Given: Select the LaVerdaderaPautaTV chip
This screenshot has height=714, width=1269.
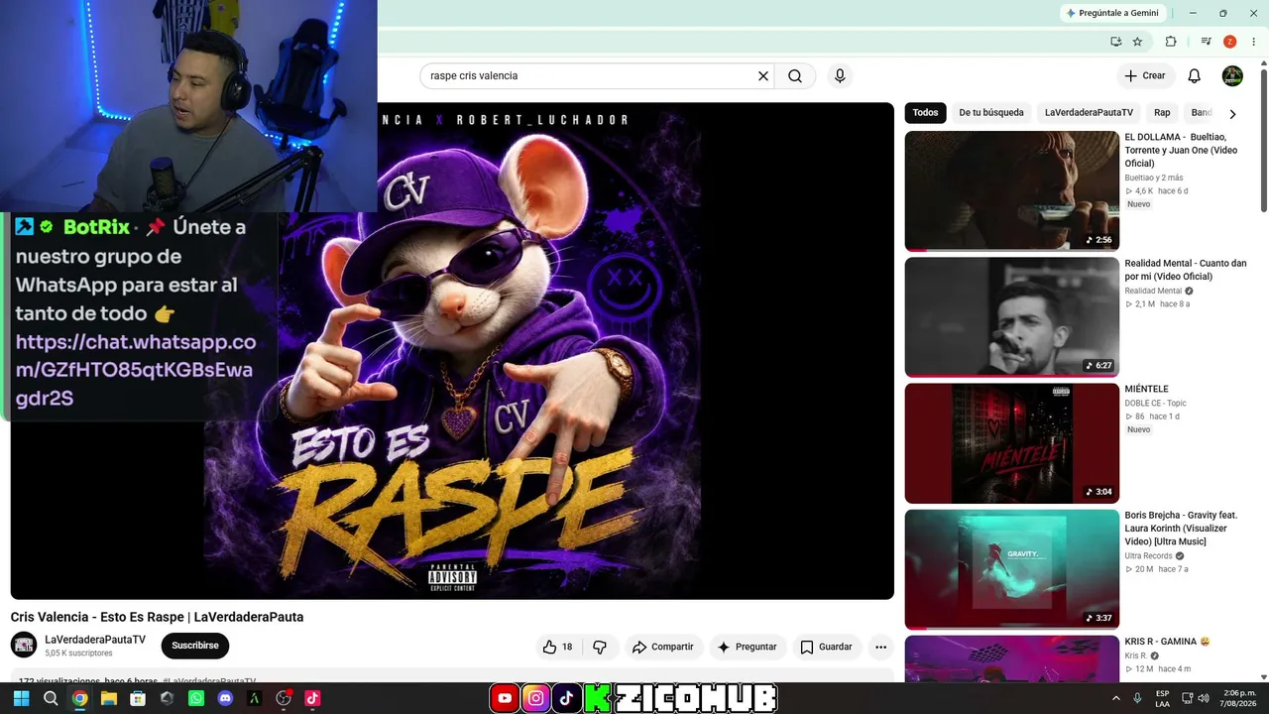Looking at the screenshot, I should [x=1089, y=113].
